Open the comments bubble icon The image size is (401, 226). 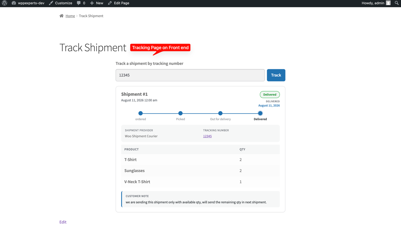tap(79, 3)
